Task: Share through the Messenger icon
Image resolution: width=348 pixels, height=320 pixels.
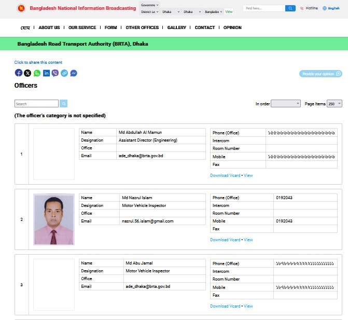Action: coord(74,73)
